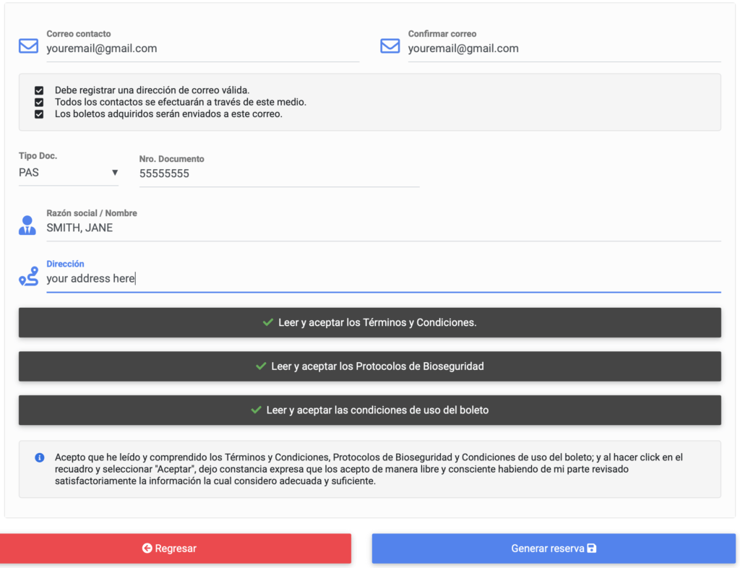Viewport: 740px width, 568px height.
Task: Click the blue Generar reserva button
Action: click(554, 548)
